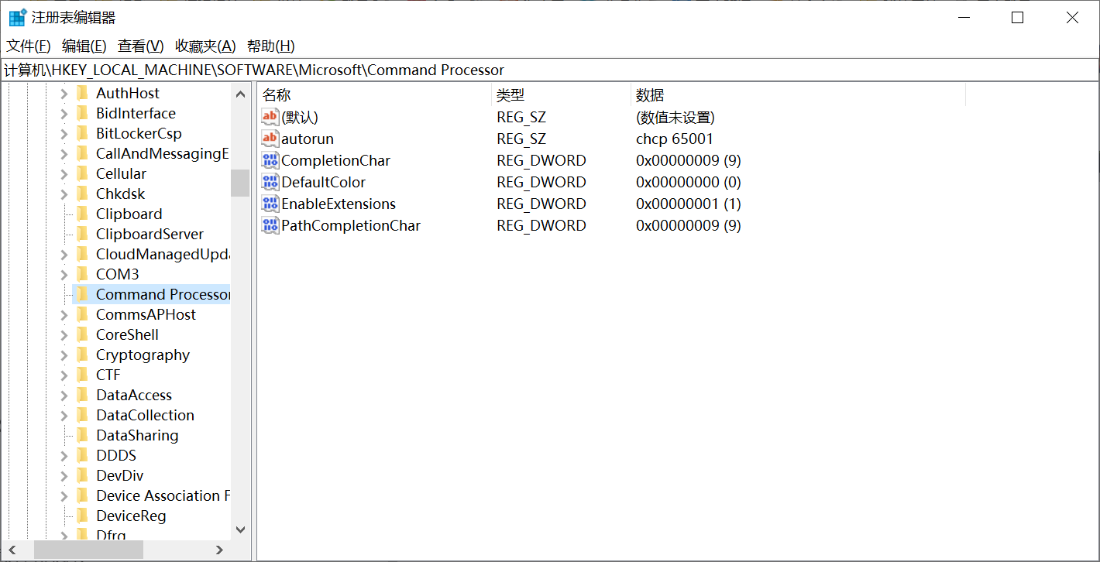Open the 查看(V) menu

click(140, 46)
